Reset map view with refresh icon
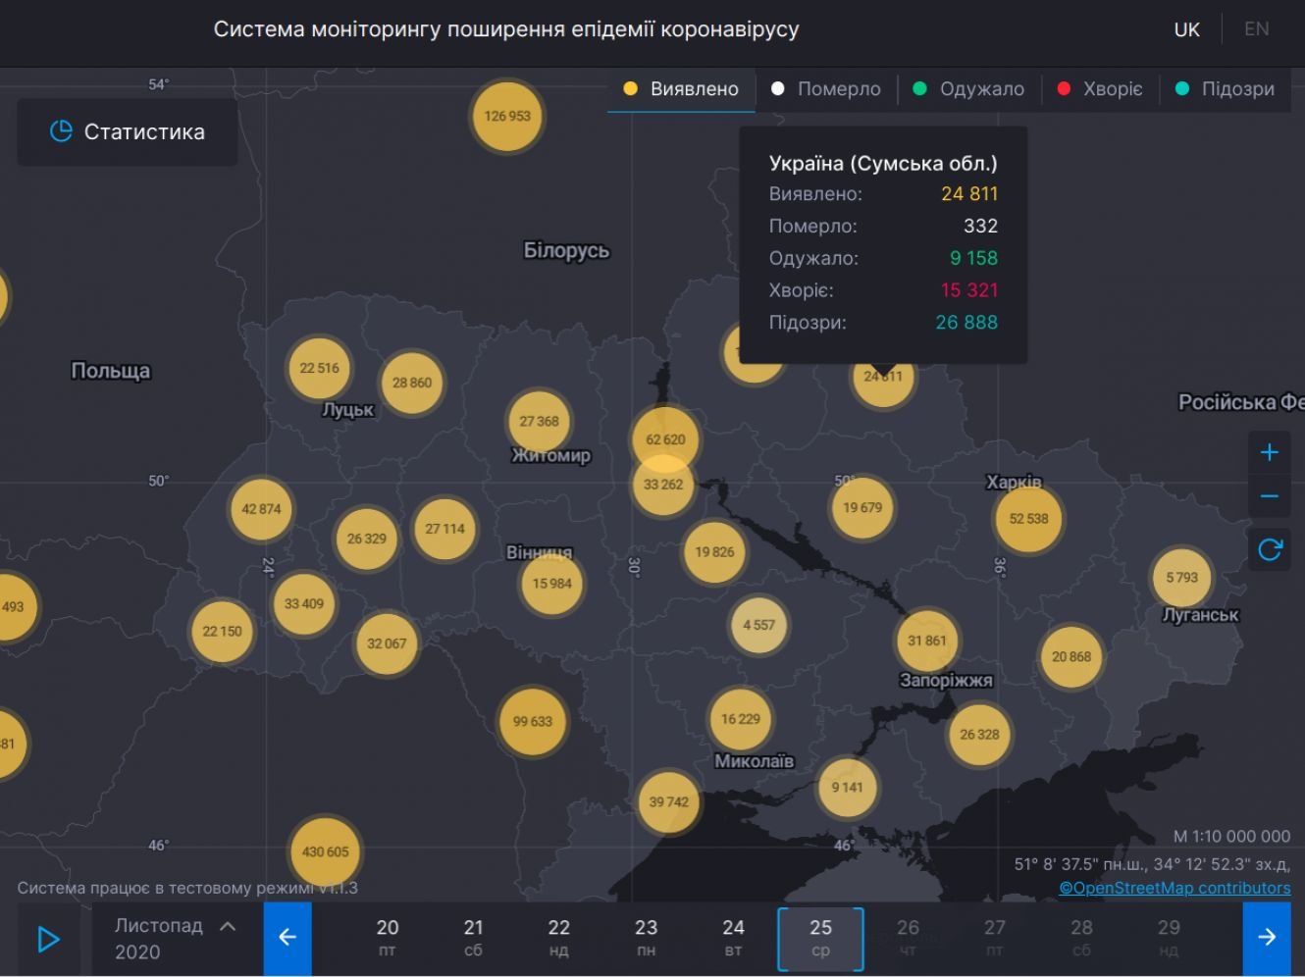The height and width of the screenshot is (977, 1305). [x=1269, y=549]
